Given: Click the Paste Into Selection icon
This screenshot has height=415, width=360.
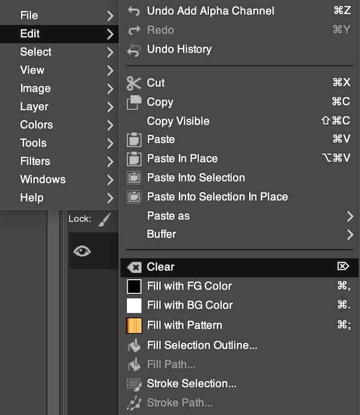Looking at the screenshot, I should click(134, 178).
